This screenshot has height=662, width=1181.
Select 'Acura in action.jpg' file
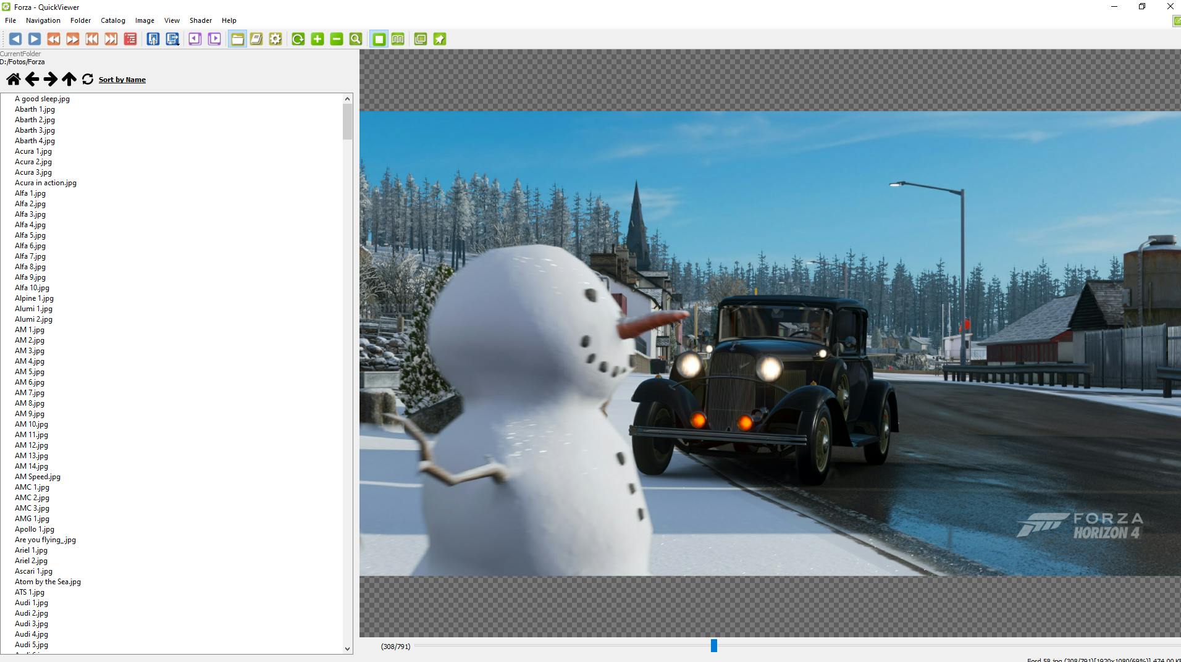(x=46, y=183)
